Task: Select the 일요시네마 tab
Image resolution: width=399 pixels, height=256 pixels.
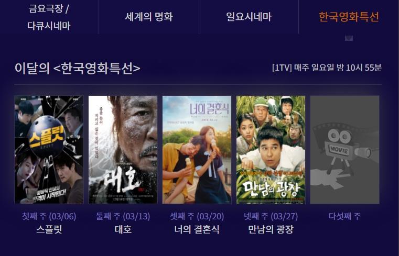Action: click(249, 17)
